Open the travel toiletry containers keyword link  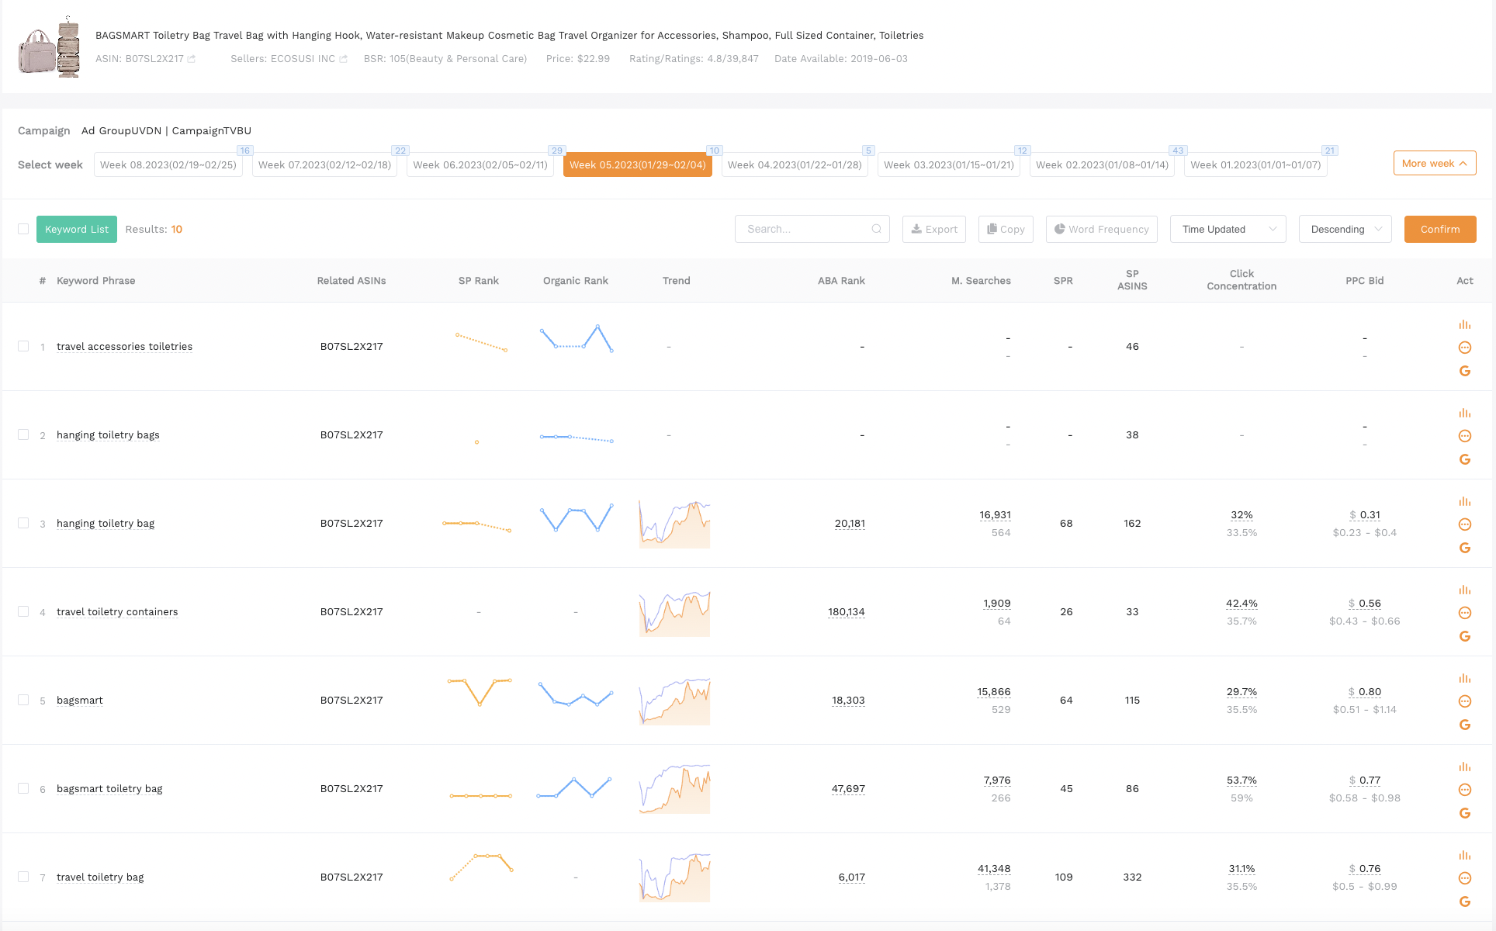click(117, 611)
